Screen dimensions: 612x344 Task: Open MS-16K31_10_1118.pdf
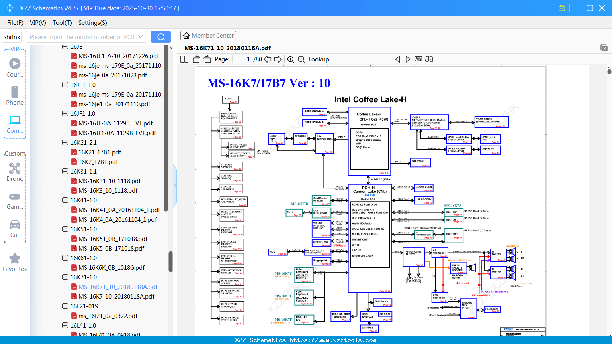(x=110, y=181)
